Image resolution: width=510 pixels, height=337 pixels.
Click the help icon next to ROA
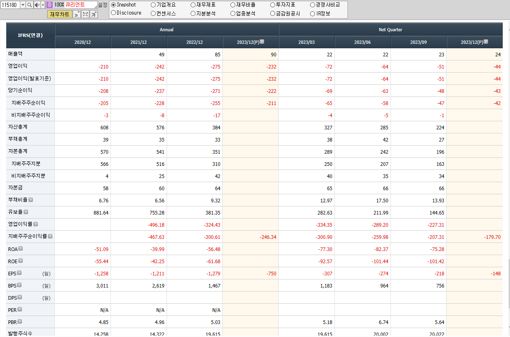[x=20, y=249]
